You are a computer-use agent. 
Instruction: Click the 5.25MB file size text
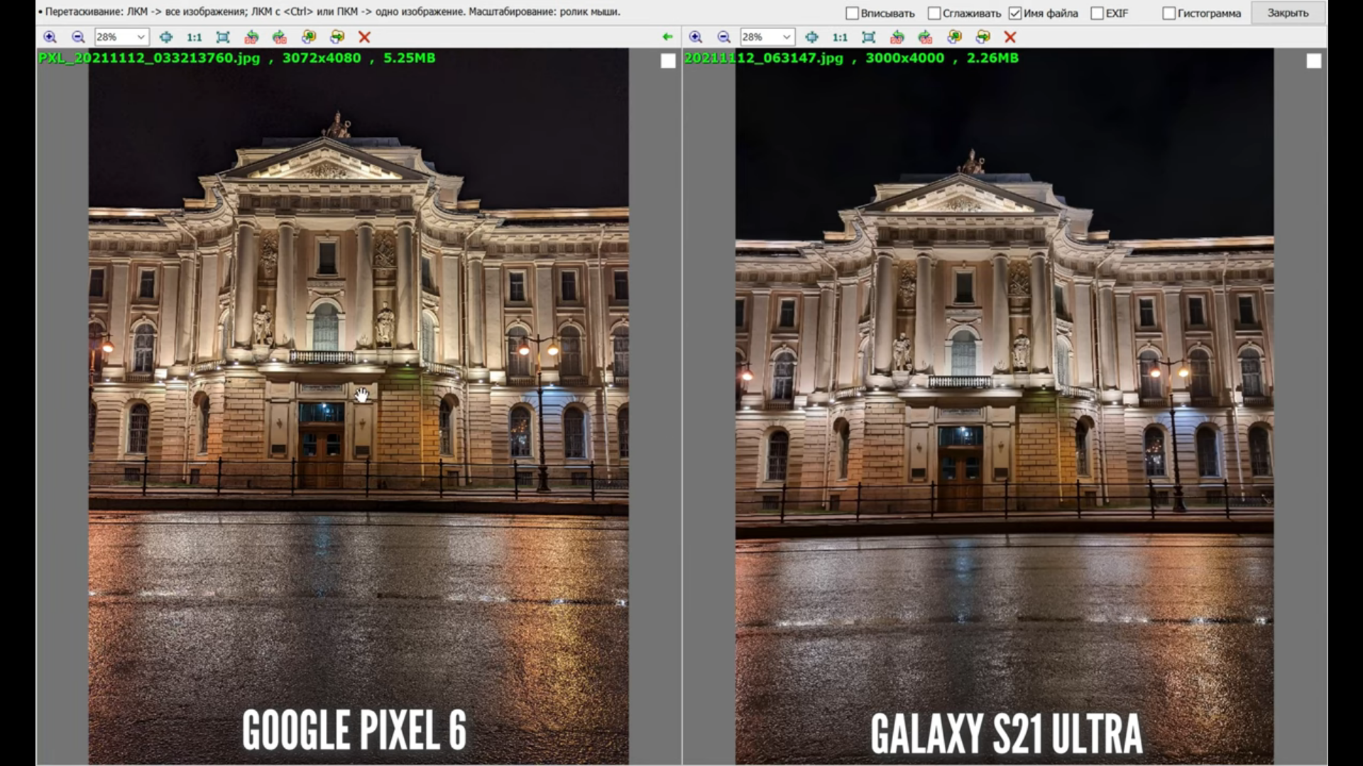point(410,58)
